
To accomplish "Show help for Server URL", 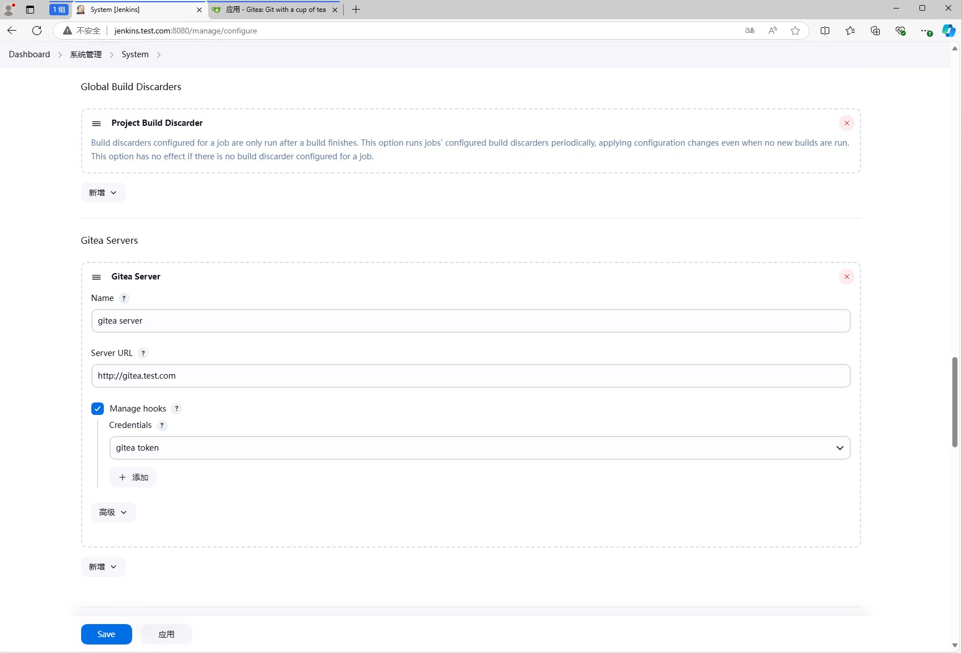I will click(x=143, y=353).
